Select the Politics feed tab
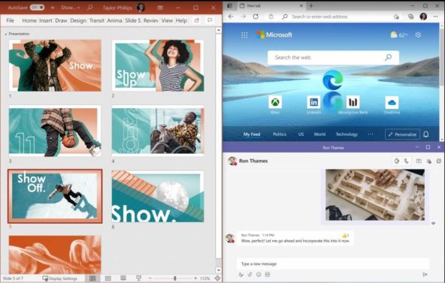This screenshot has width=445, height=283. coord(280,134)
